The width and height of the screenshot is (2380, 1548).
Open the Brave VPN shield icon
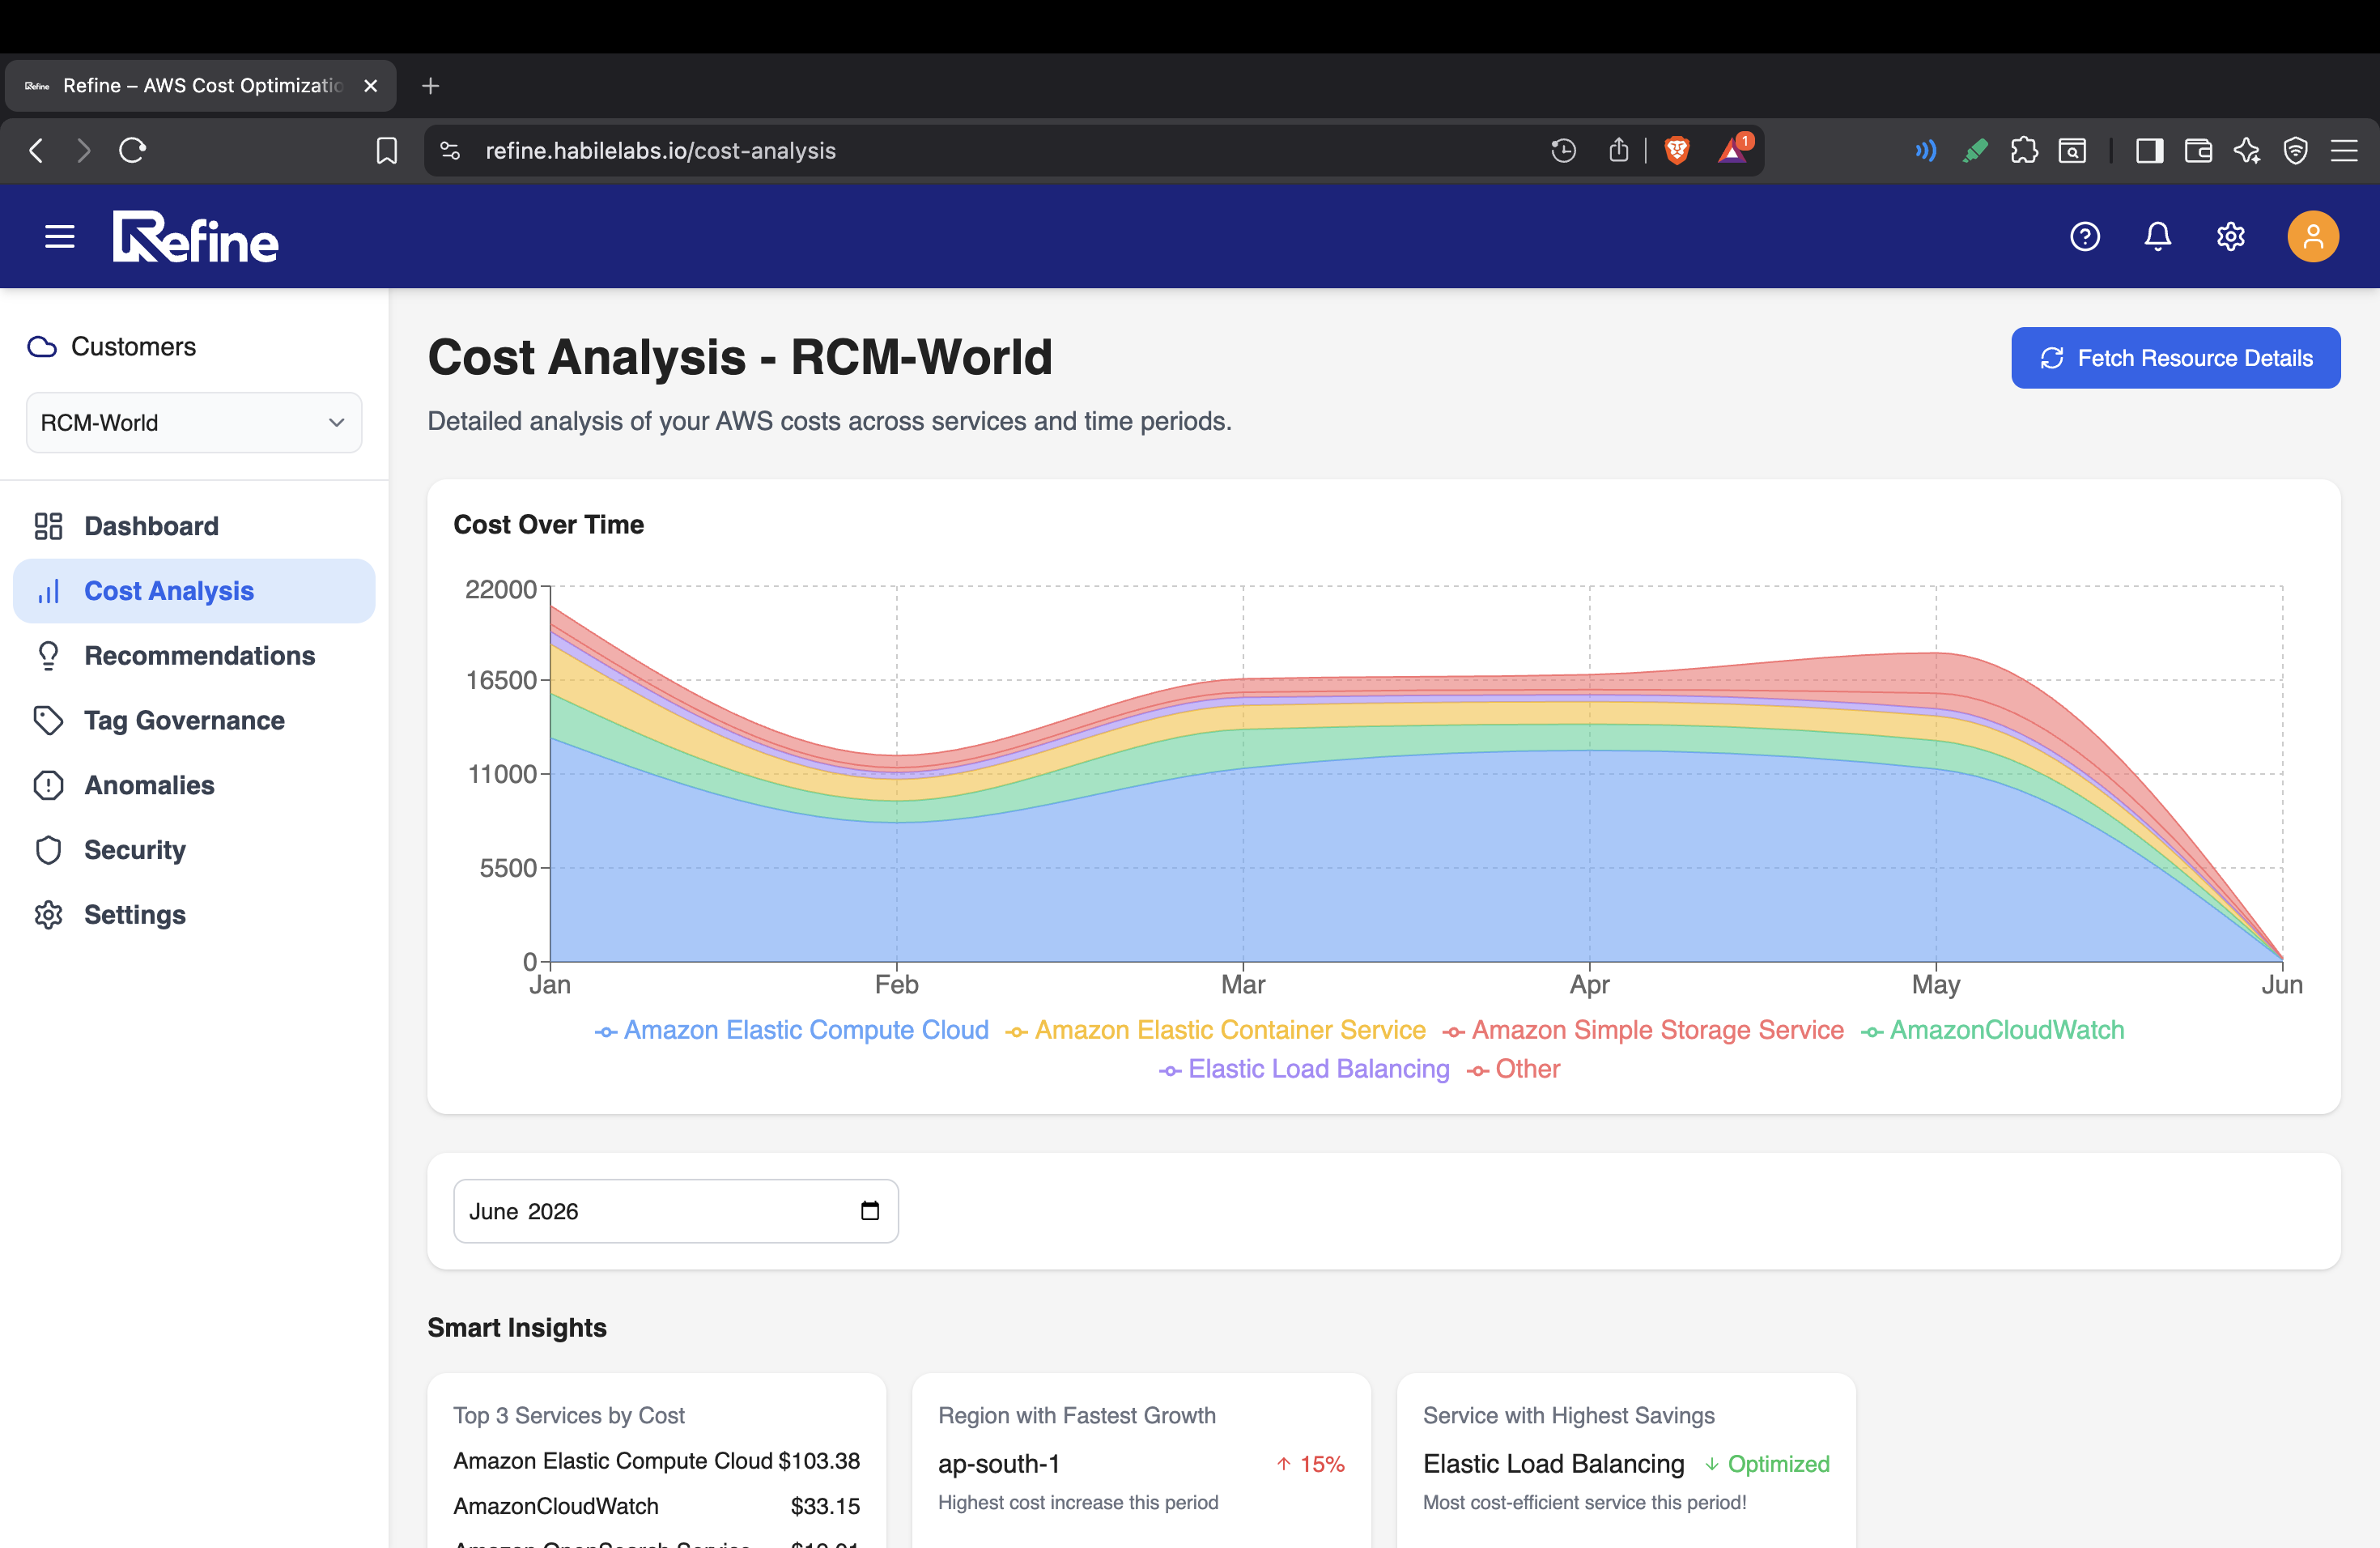point(2296,151)
